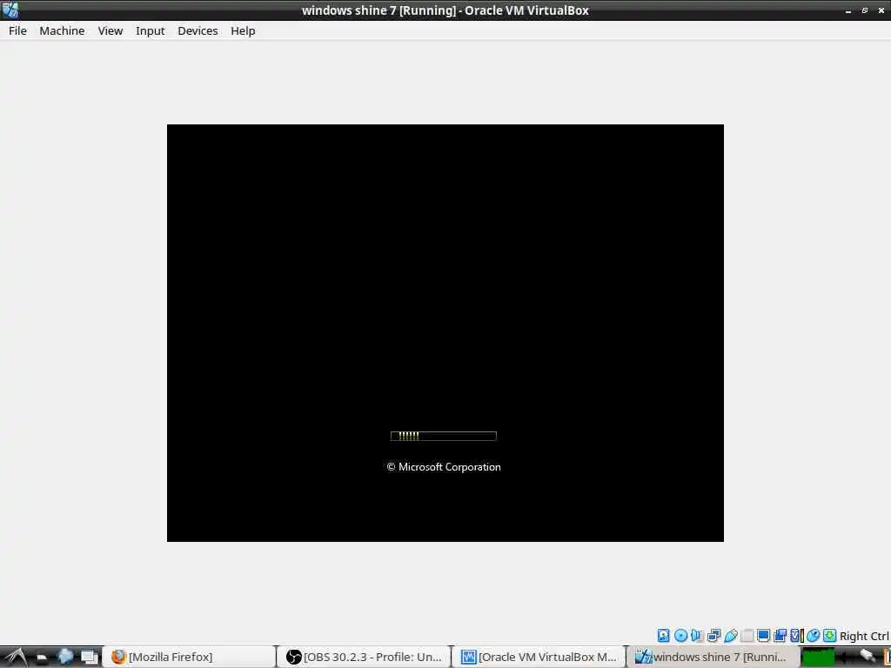Open the Devices menu
Screen dimensions: 891x668
tap(198, 30)
